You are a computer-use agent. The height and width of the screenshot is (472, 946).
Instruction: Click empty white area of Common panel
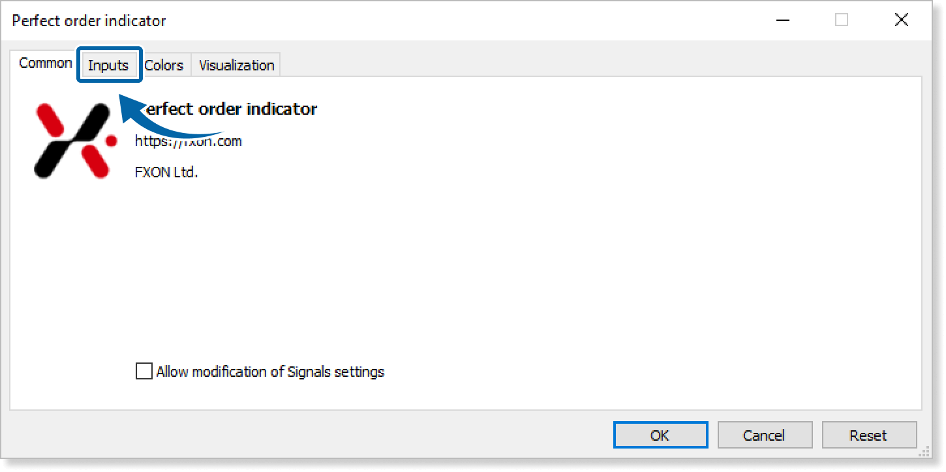pyautogui.click(x=522, y=261)
